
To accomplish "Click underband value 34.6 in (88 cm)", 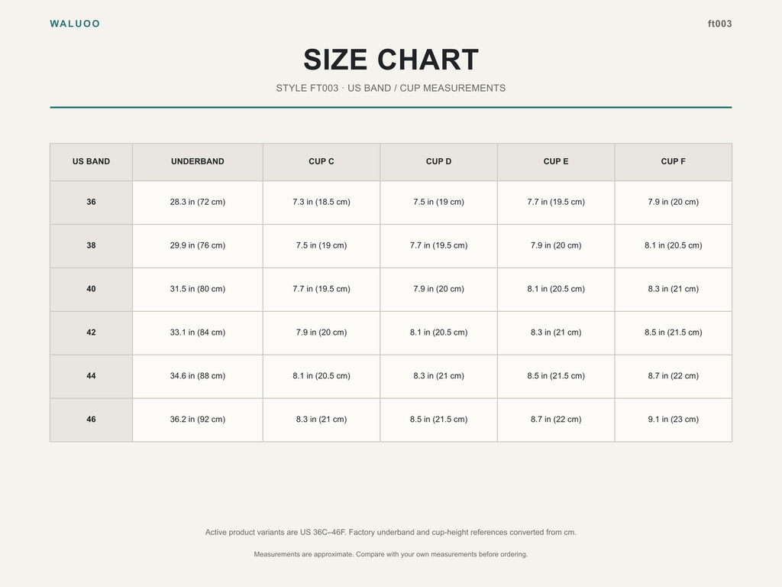I will pos(198,376).
